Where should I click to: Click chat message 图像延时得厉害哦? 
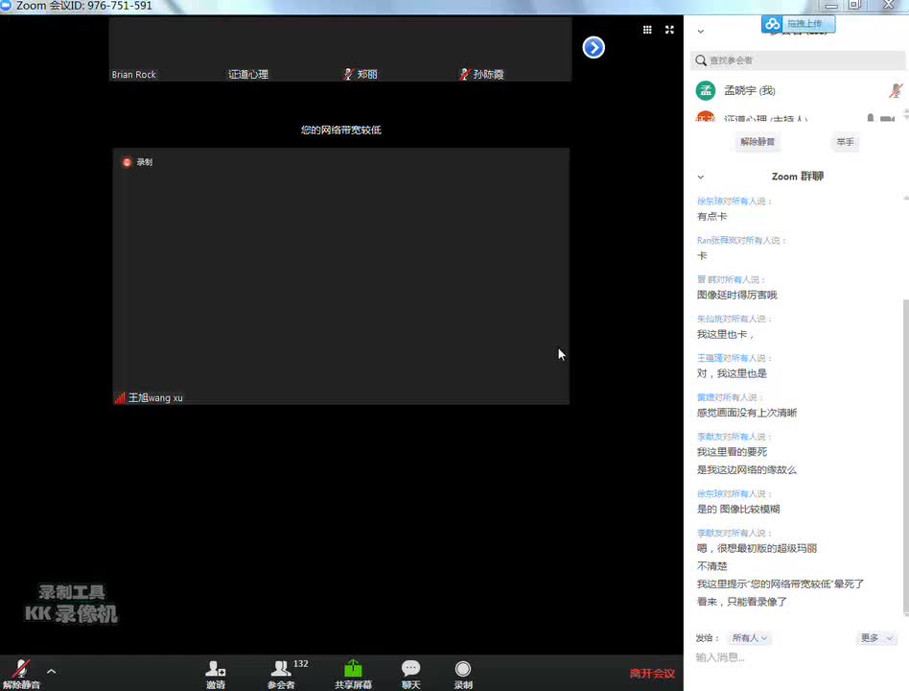click(x=736, y=295)
